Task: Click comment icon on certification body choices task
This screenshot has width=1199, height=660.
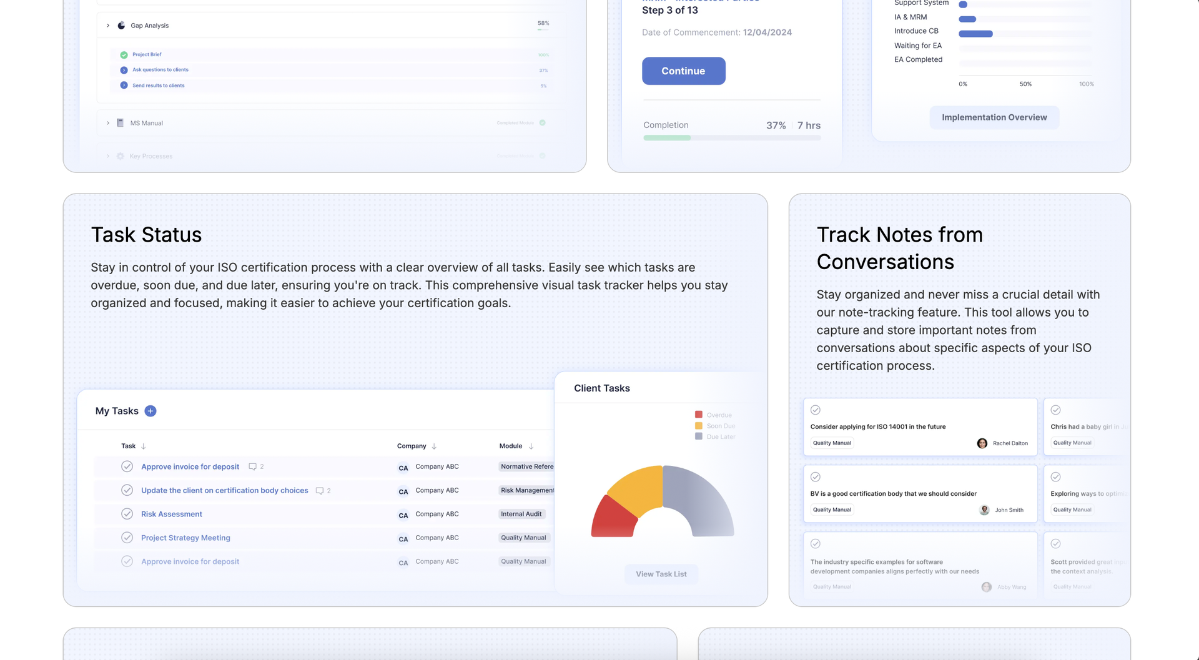Action: [x=320, y=491]
